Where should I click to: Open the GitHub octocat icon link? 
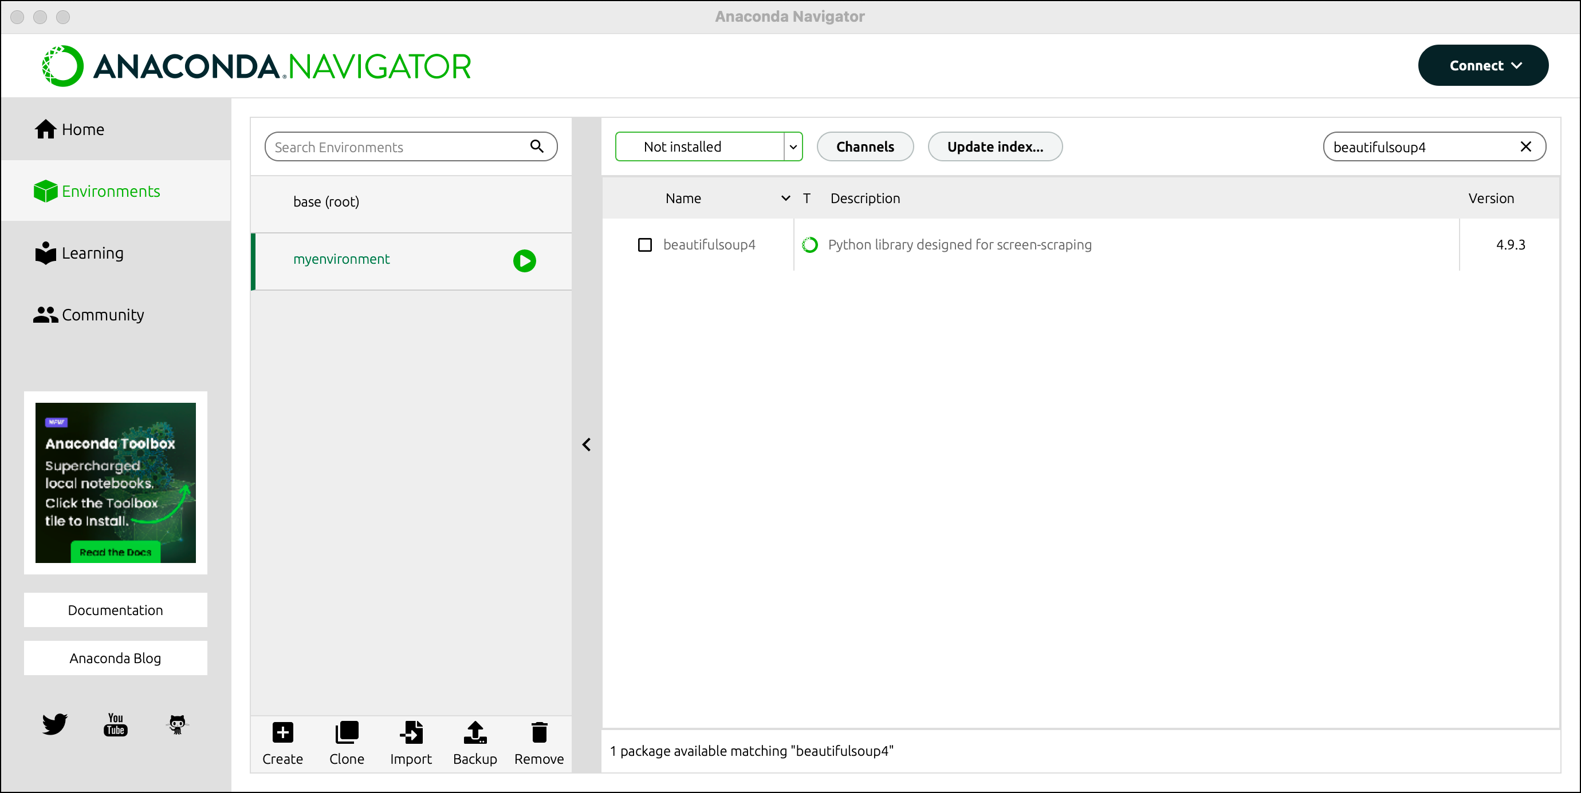point(177,724)
